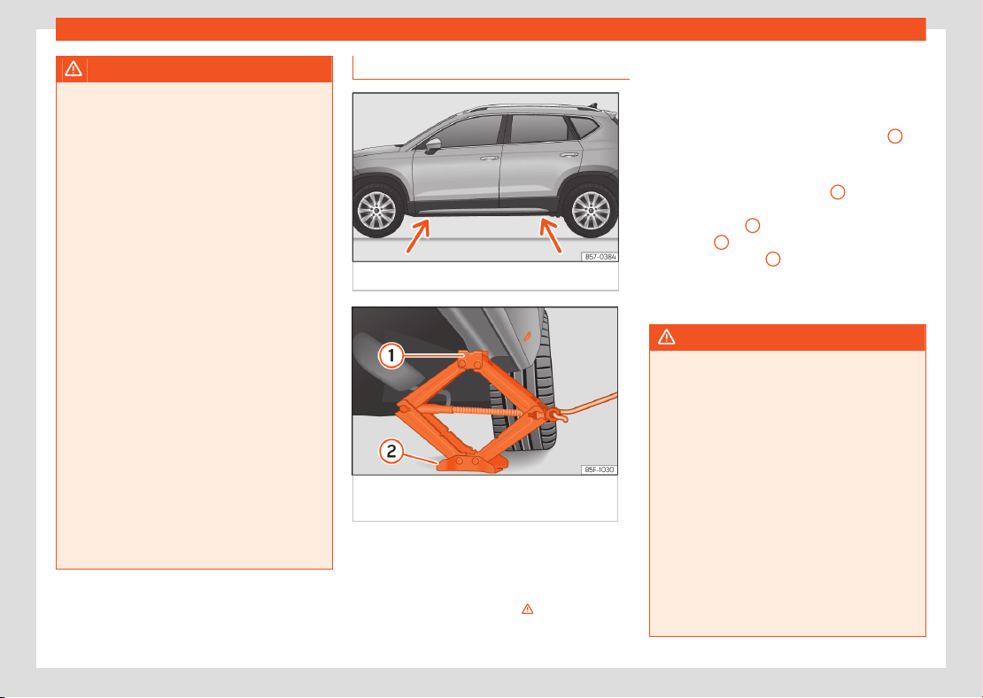Click the orange header bar at page top

pos(491,29)
